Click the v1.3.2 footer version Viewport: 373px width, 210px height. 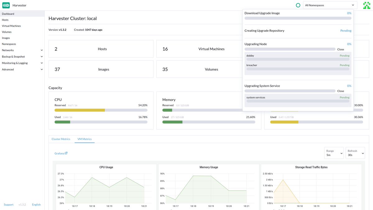click(22, 205)
